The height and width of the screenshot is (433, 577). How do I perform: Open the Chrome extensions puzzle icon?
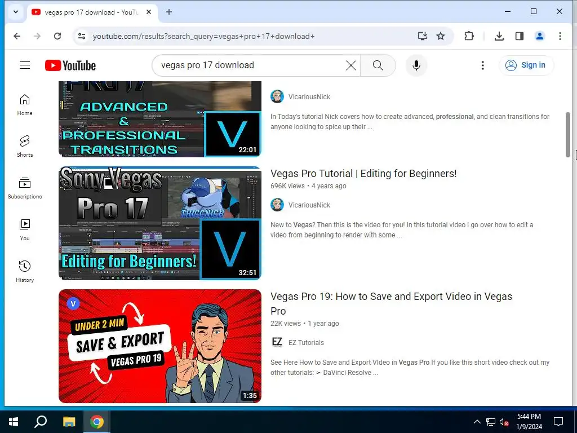pyautogui.click(x=469, y=36)
